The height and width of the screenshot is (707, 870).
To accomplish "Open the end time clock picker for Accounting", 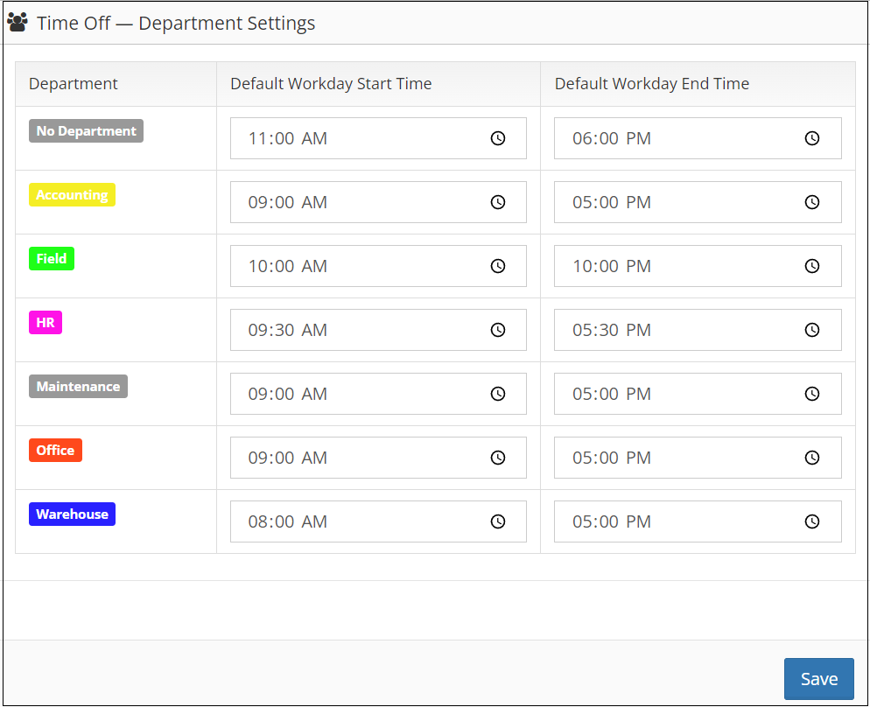I will click(x=811, y=202).
